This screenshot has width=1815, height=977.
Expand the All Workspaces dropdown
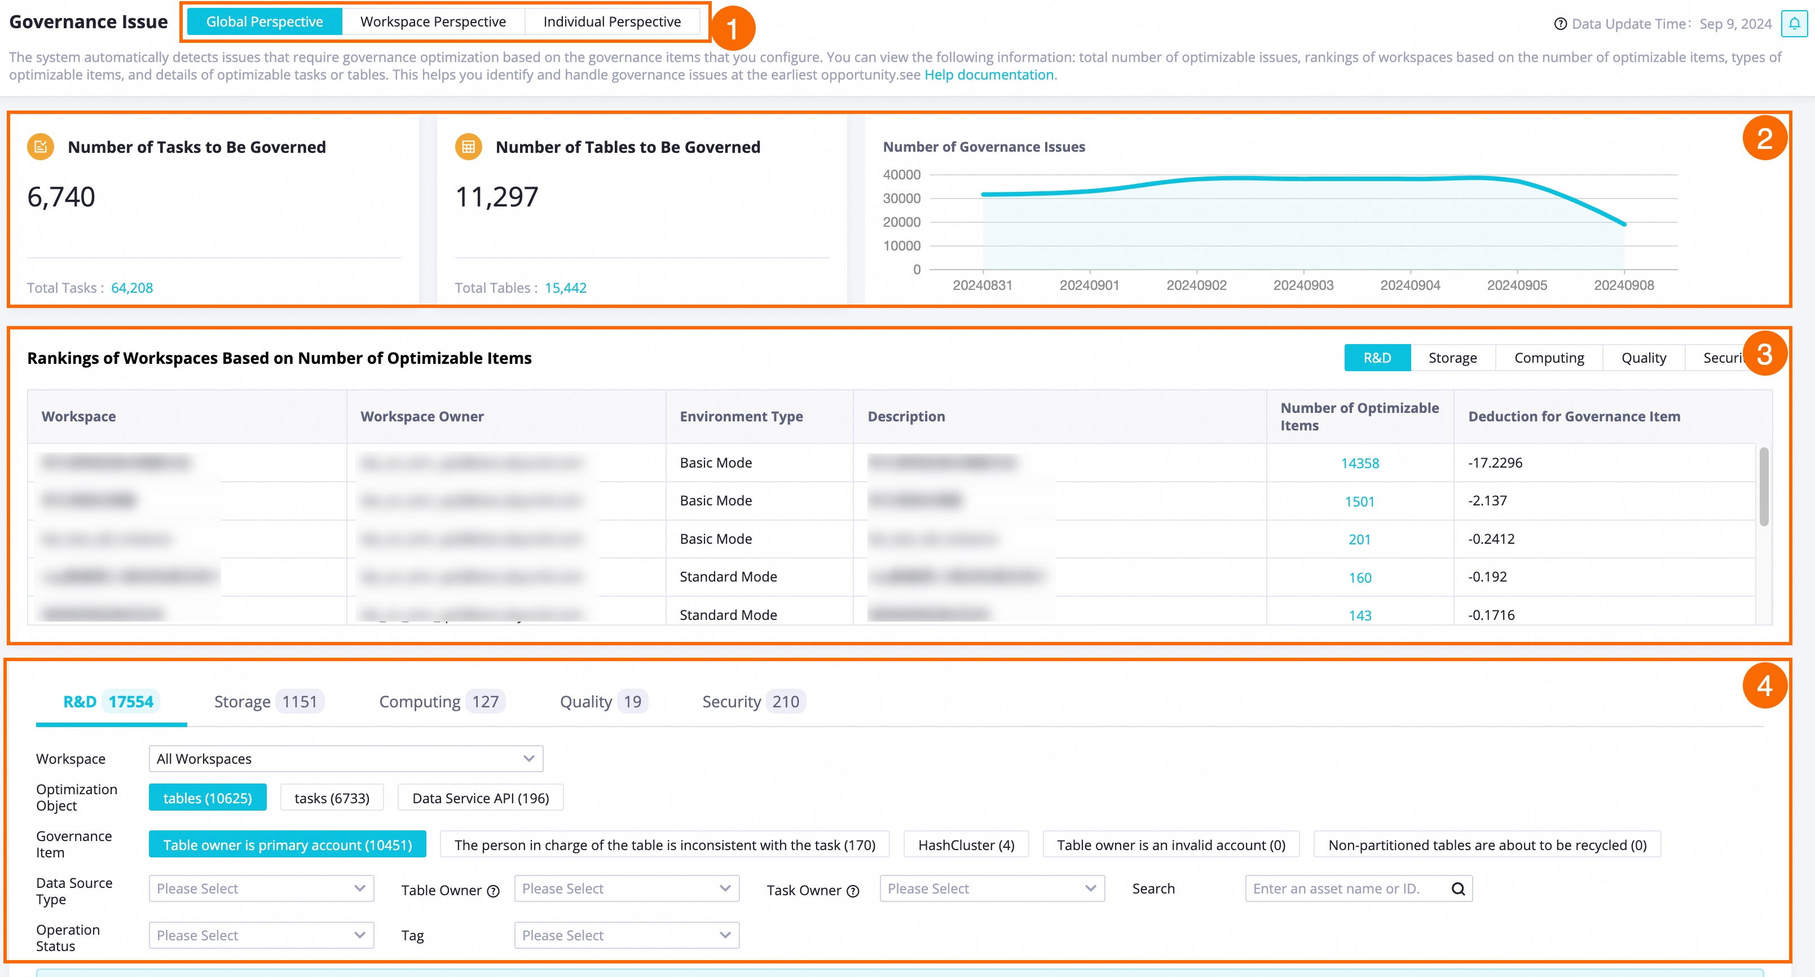345,759
